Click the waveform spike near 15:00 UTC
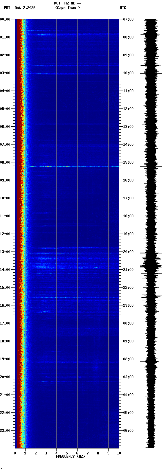 pyautogui.click(x=151, y=166)
